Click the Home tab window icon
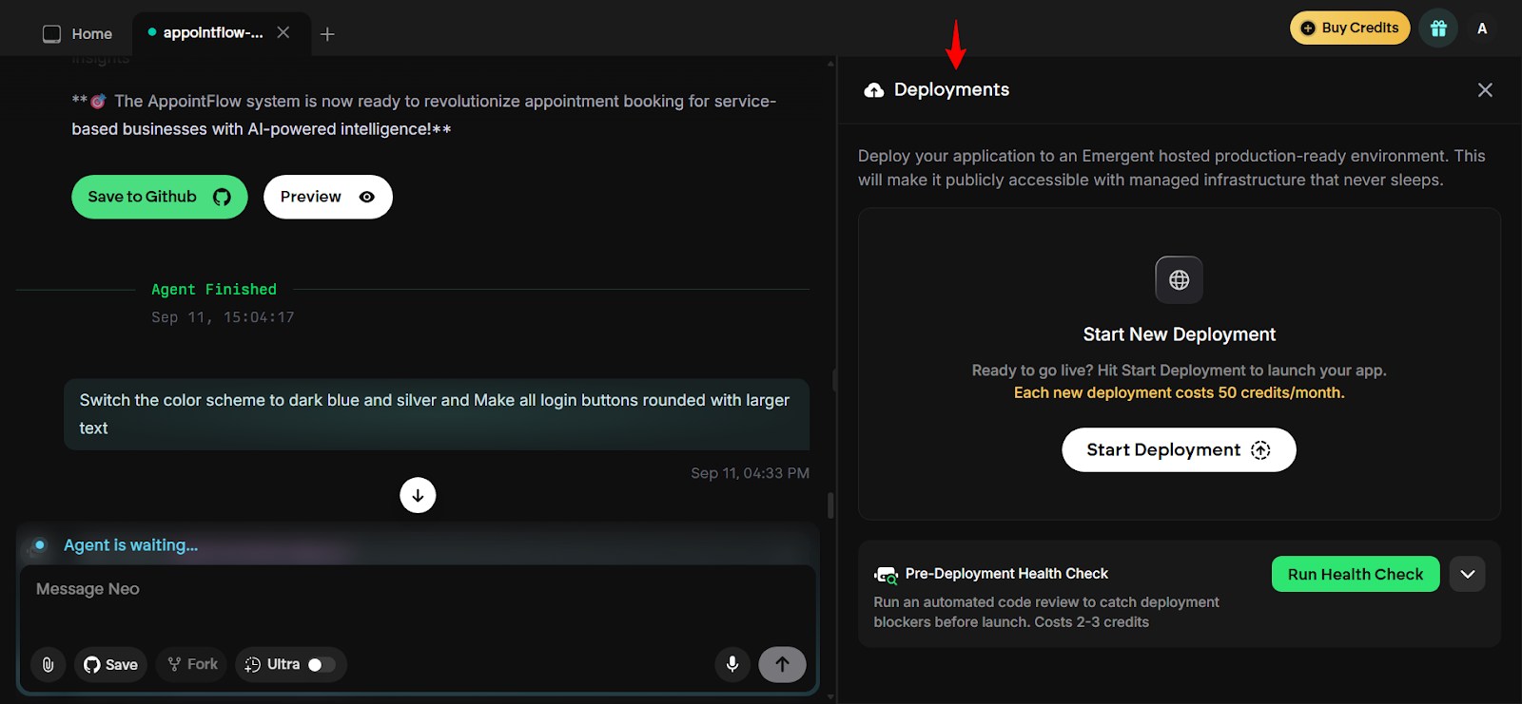The height and width of the screenshot is (704, 1522). (x=52, y=34)
